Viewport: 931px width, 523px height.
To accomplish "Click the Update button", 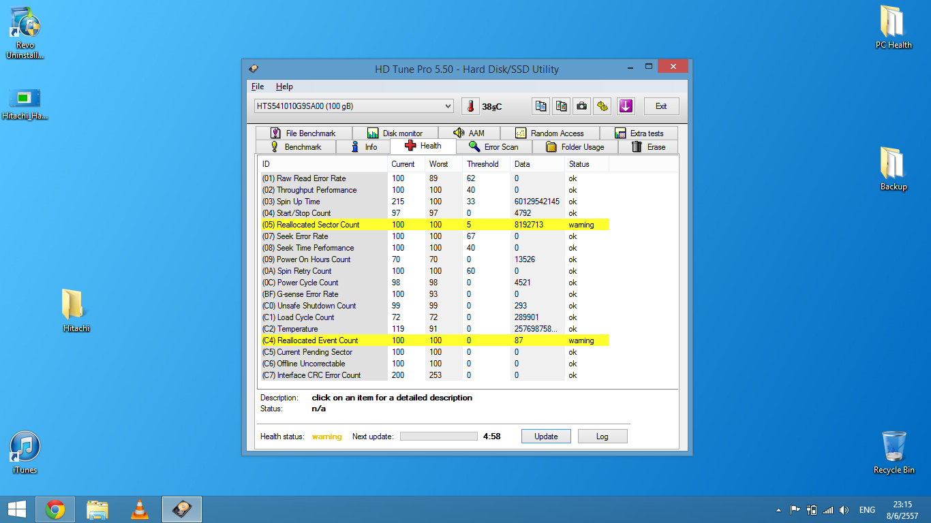I will click(x=546, y=437).
